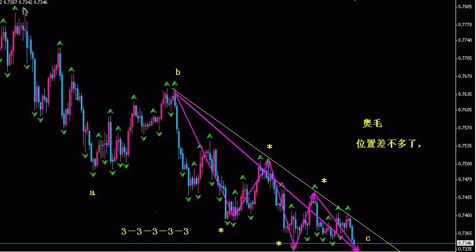This screenshot has width=476, height=252.
Task: Click price axis value 0.7740
Action: coord(465,40)
